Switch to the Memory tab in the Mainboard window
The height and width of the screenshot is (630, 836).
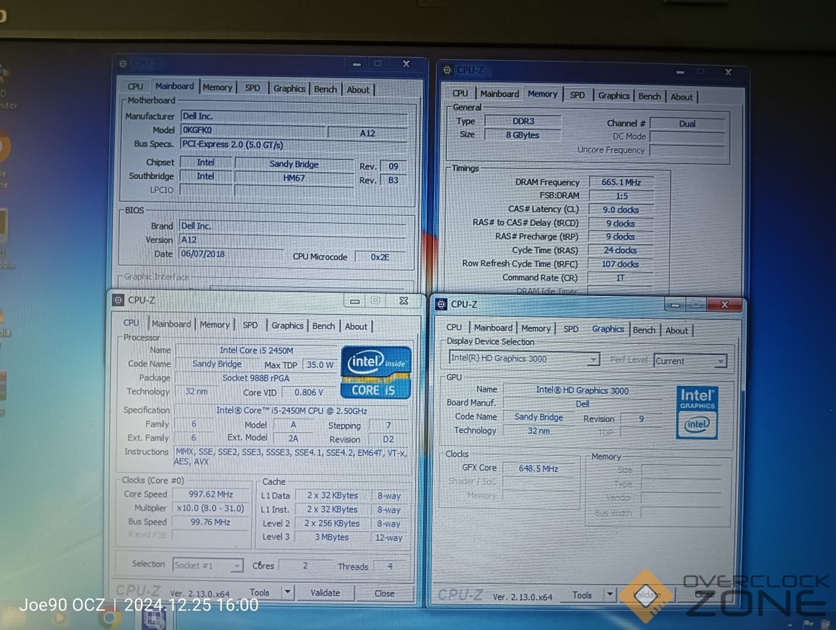tap(217, 87)
